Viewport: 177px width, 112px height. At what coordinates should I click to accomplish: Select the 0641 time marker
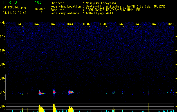(19, 24)
